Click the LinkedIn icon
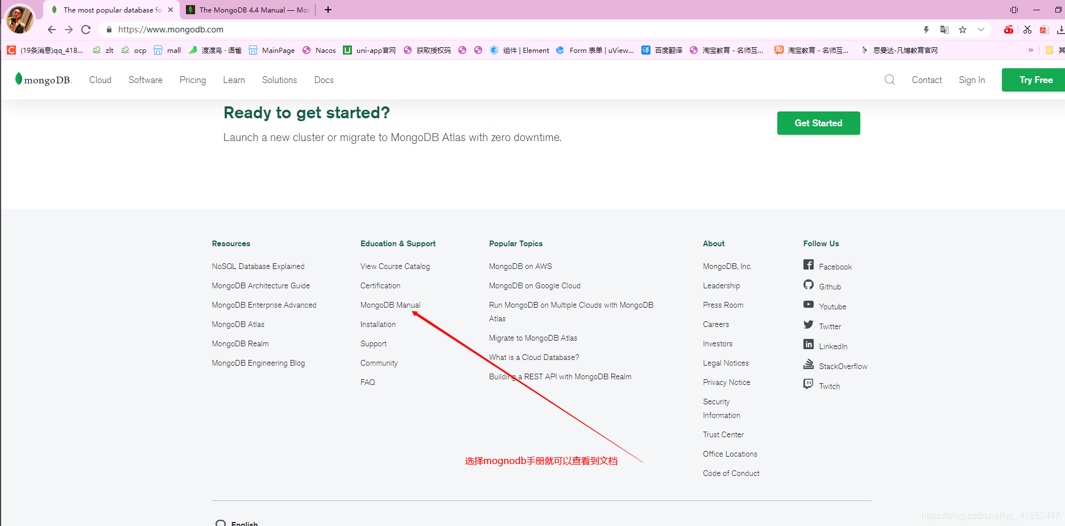The height and width of the screenshot is (526, 1065). click(x=809, y=344)
